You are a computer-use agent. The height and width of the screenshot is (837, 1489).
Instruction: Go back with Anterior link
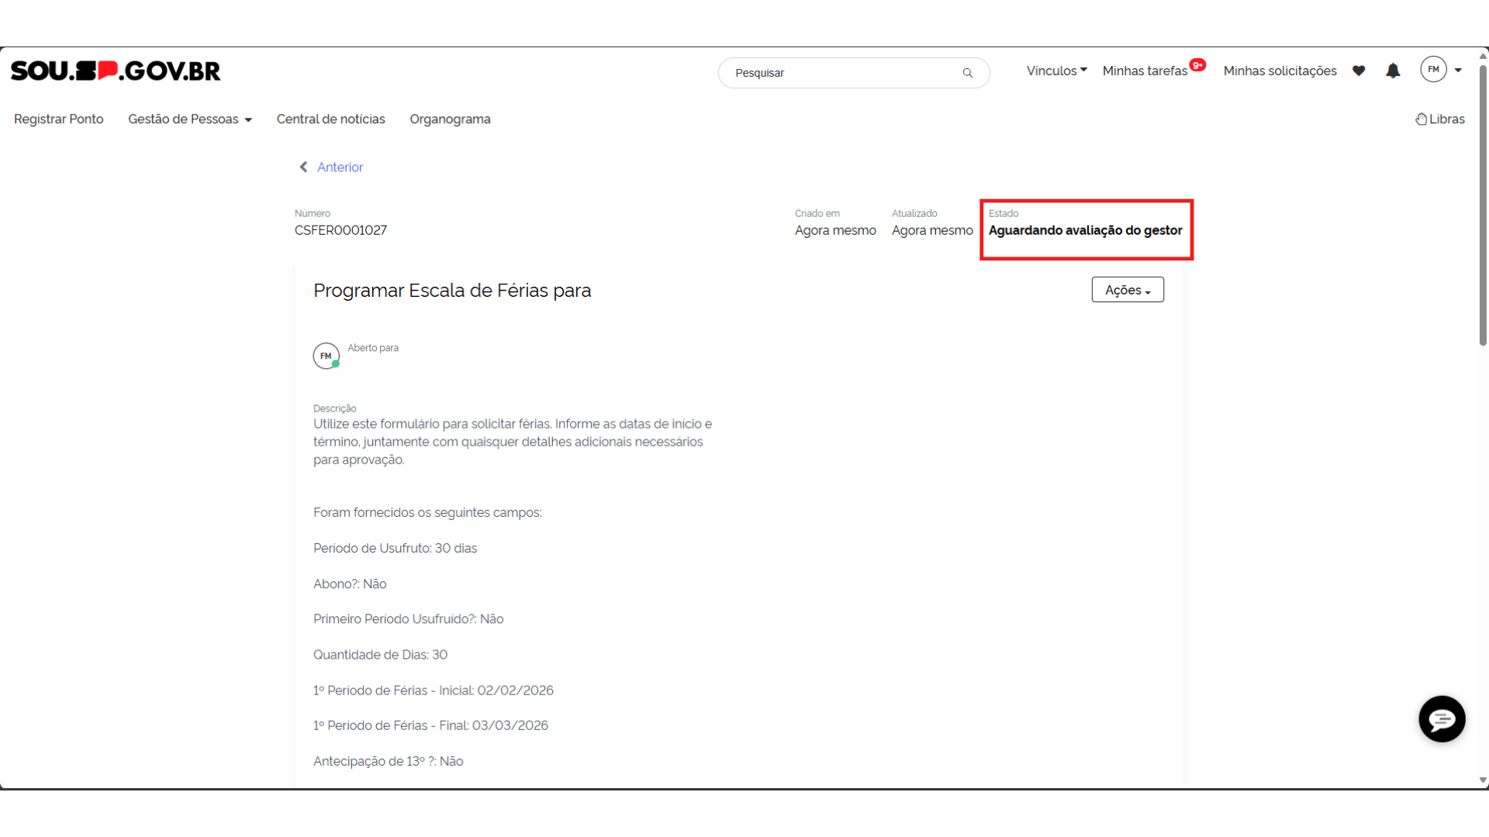point(340,167)
